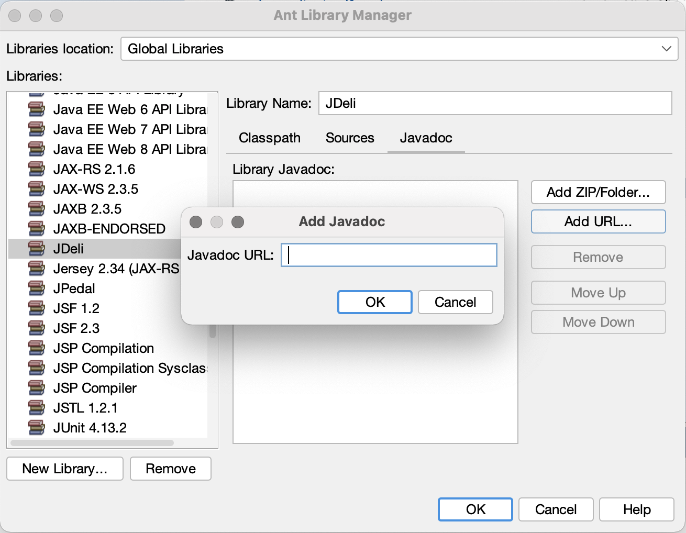This screenshot has width=686, height=533.
Task: Select the JDeli library book icon
Action: (37, 249)
